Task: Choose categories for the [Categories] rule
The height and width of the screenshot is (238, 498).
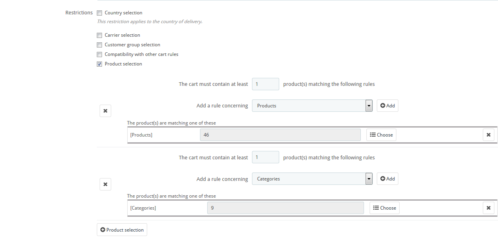Action: pos(384,208)
